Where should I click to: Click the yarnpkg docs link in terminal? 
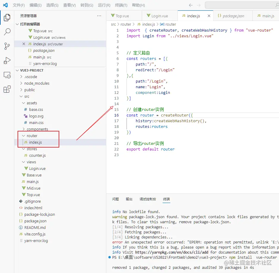click(172, 252)
